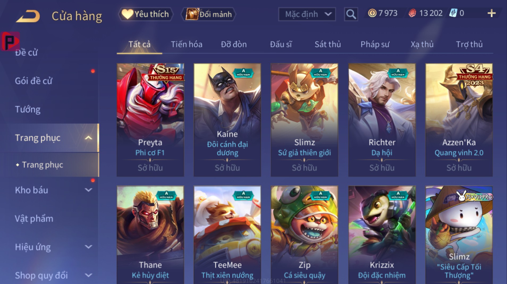Image resolution: width=507 pixels, height=284 pixels.
Task: Go to Gói đề cử section
Action: pyautogui.click(x=33, y=81)
